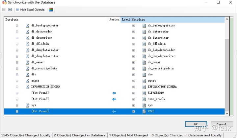This screenshot has height=138, width=237.
Task: Select sys text in Local Metadata column
Action: (x=150, y=105)
